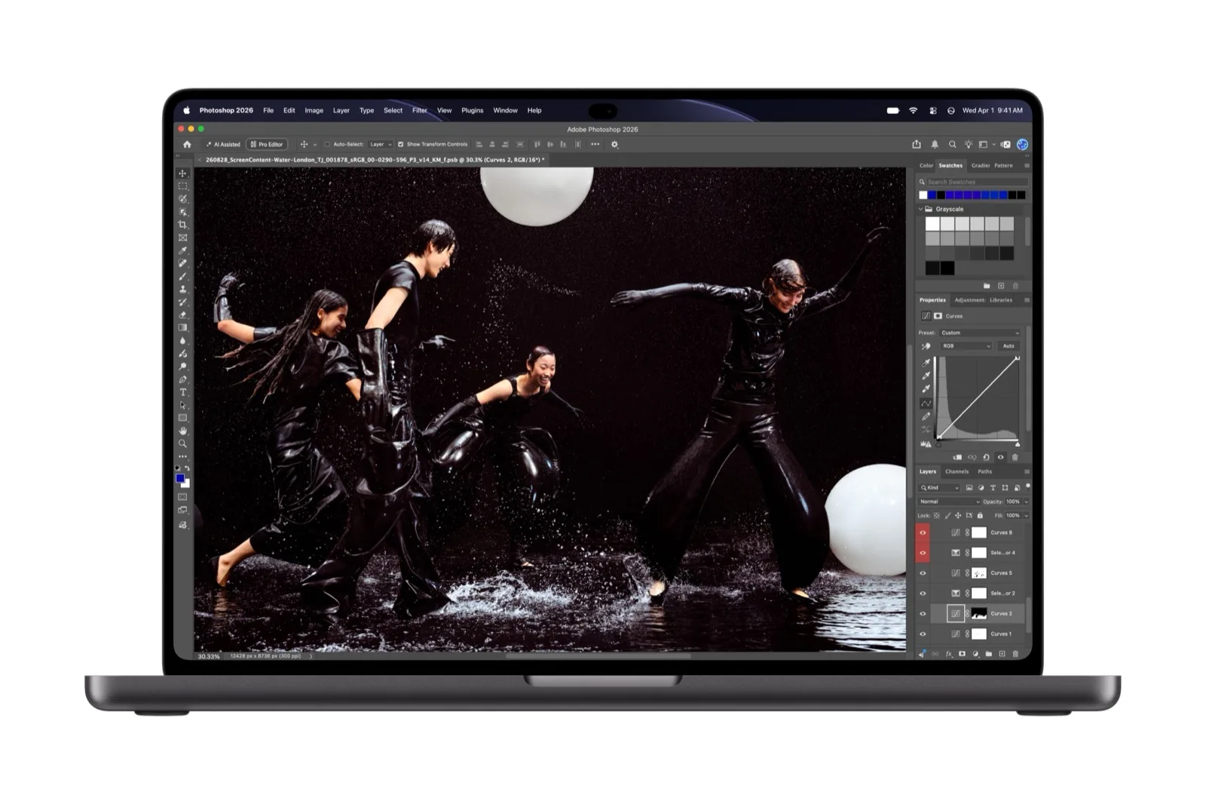Select the Horizontal Type tool
The image size is (1206, 804).
182,392
